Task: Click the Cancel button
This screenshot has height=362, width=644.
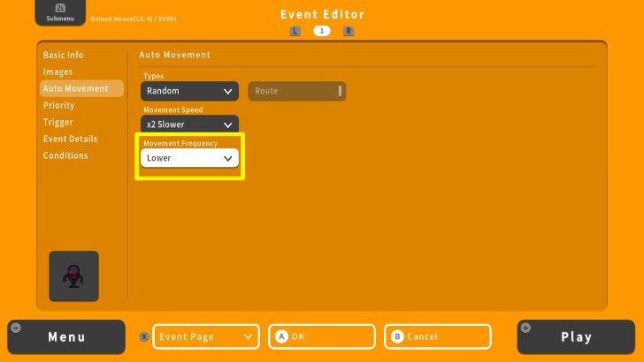Action: [x=438, y=336]
